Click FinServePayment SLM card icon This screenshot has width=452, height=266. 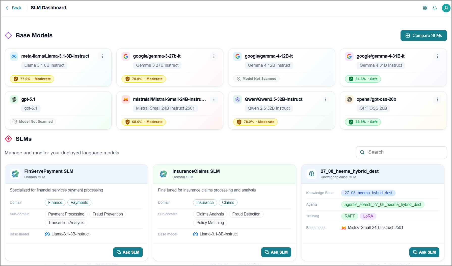point(15,174)
